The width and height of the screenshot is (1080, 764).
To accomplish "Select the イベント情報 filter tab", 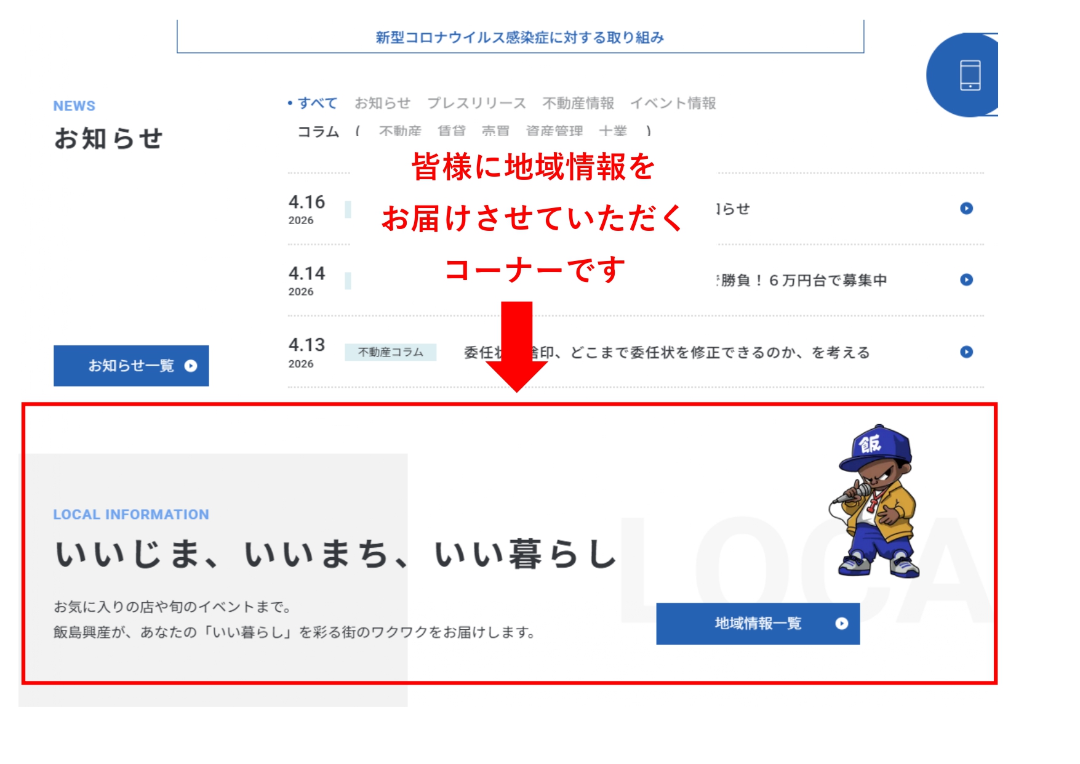I will pos(673,103).
